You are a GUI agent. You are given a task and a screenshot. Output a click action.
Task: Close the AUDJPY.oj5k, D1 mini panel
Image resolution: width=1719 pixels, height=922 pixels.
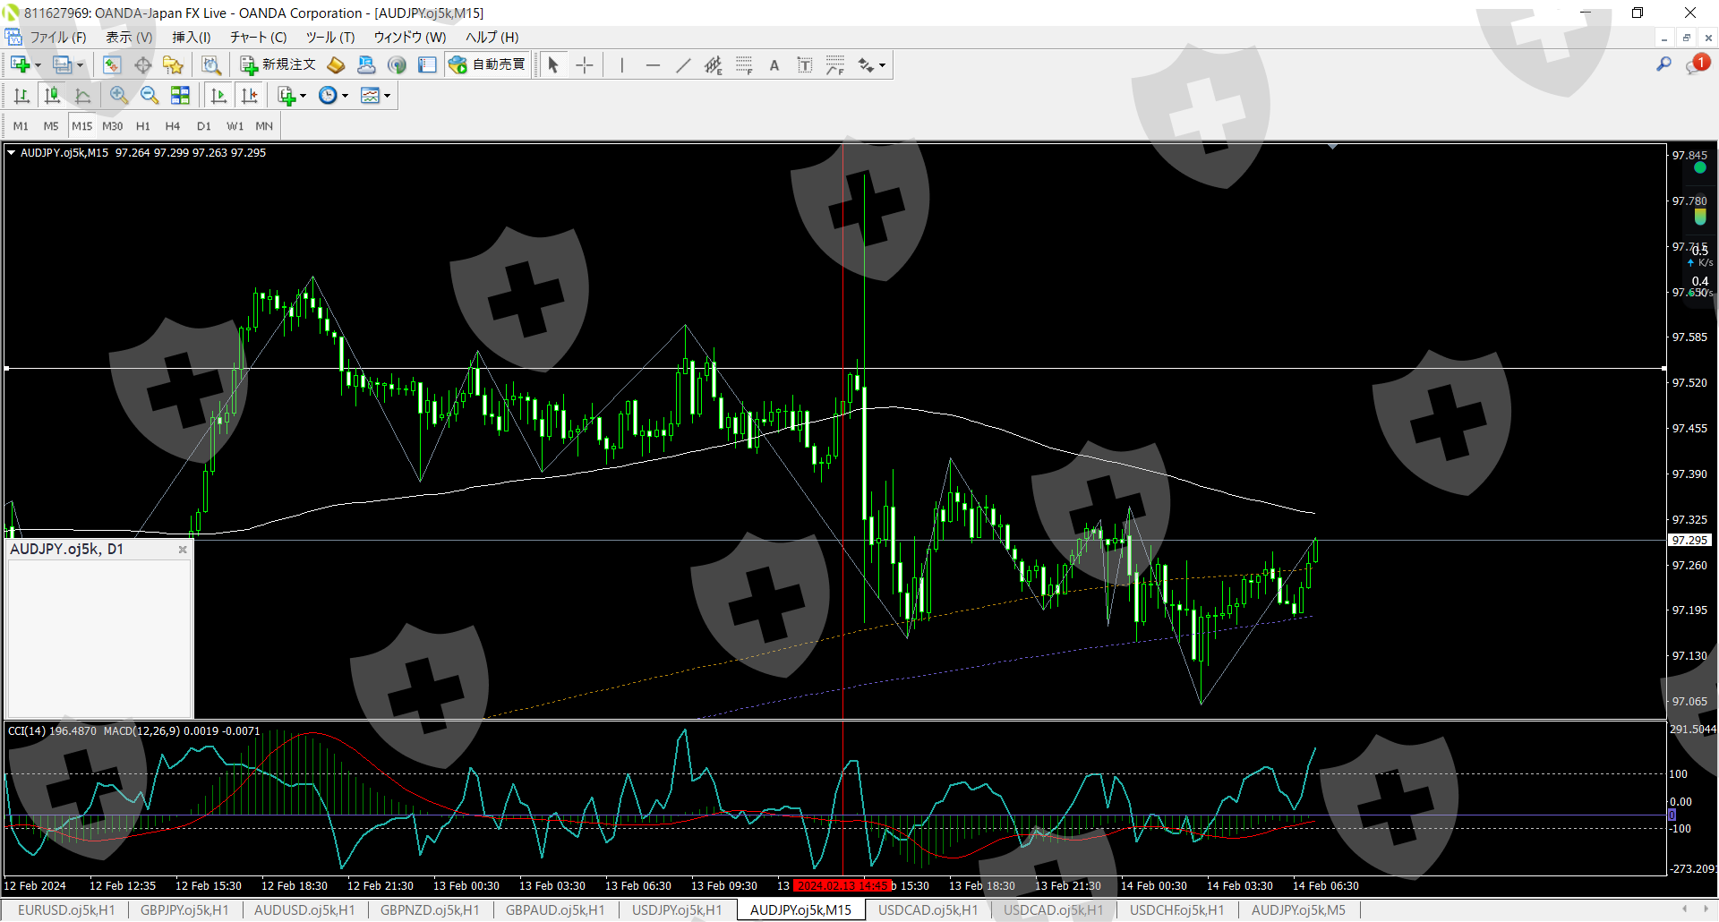point(183,550)
